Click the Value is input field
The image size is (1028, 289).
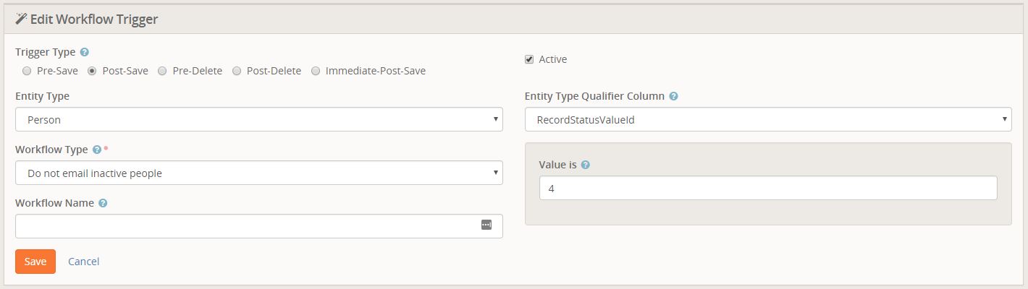coord(767,188)
